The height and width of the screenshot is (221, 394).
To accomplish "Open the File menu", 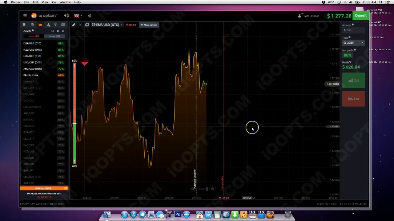I will [27, 2].
